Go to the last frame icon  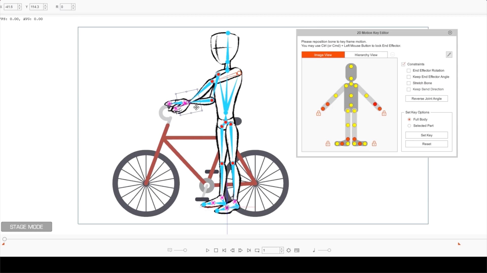coord(249,250)
